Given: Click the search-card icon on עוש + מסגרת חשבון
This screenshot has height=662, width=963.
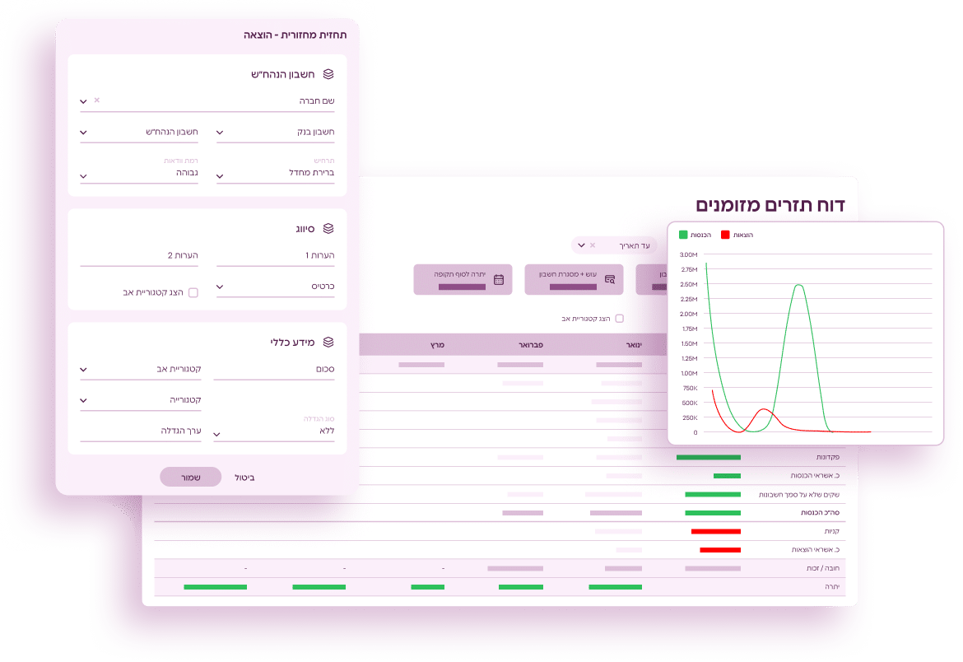Looking at the screenshot, I should [610, 279].
